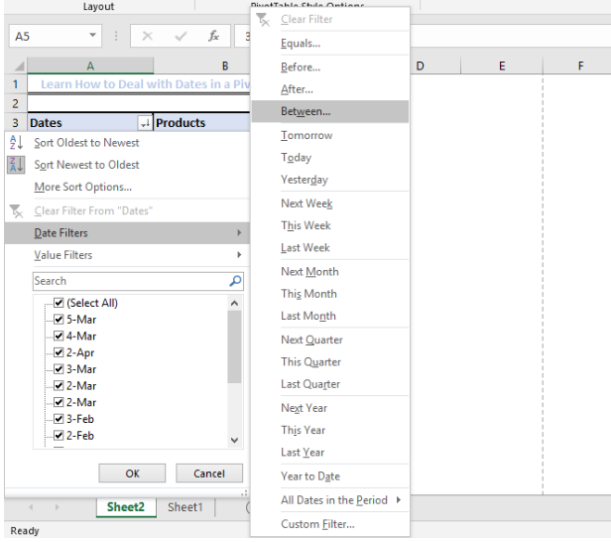Click the title cell in row 1

click(x=139, y=84)
